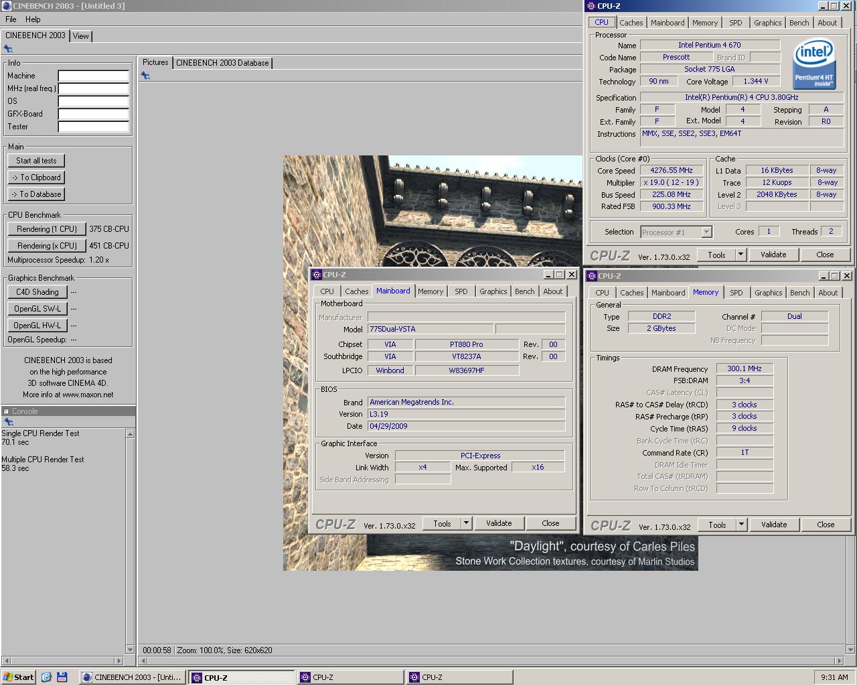857x686 pixels.
Task: Open SPD tab in top CPU-Z window
Action: pyautogui.click(x=735, y=23)
